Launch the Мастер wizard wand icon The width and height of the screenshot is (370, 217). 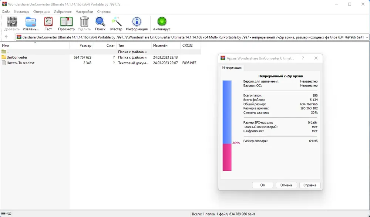tap(116, 22)
